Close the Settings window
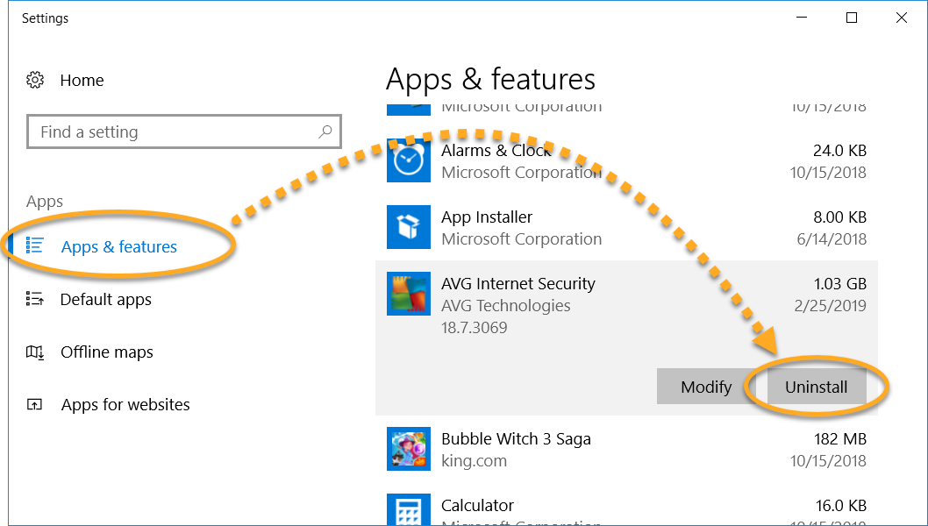This screenshot has height=526, width=928. click(x=902, y=18)
